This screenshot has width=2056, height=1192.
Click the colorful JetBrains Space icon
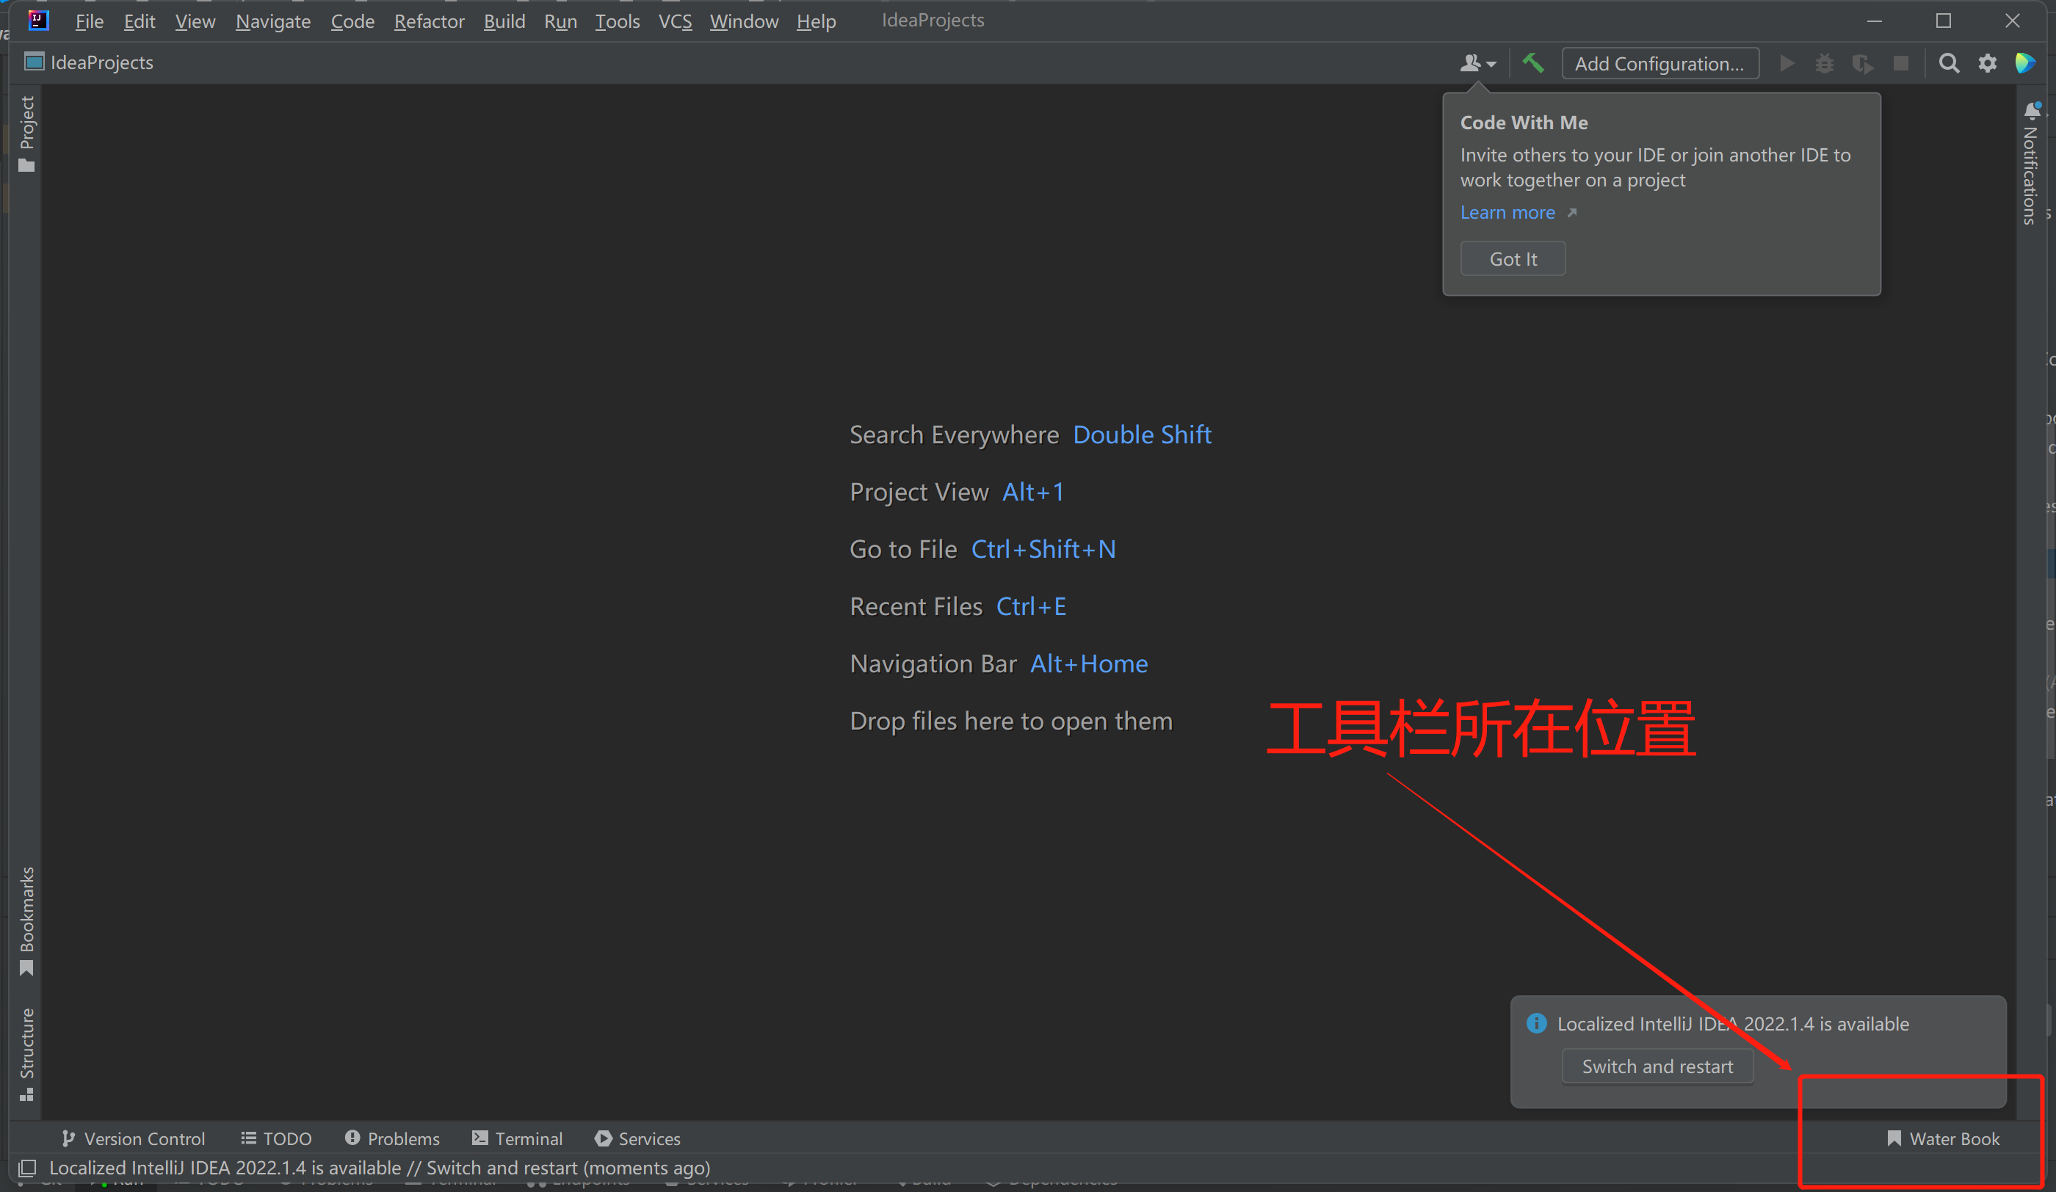click(2025, 63)
